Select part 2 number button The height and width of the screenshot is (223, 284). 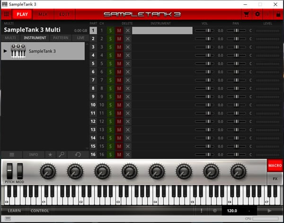93,39
